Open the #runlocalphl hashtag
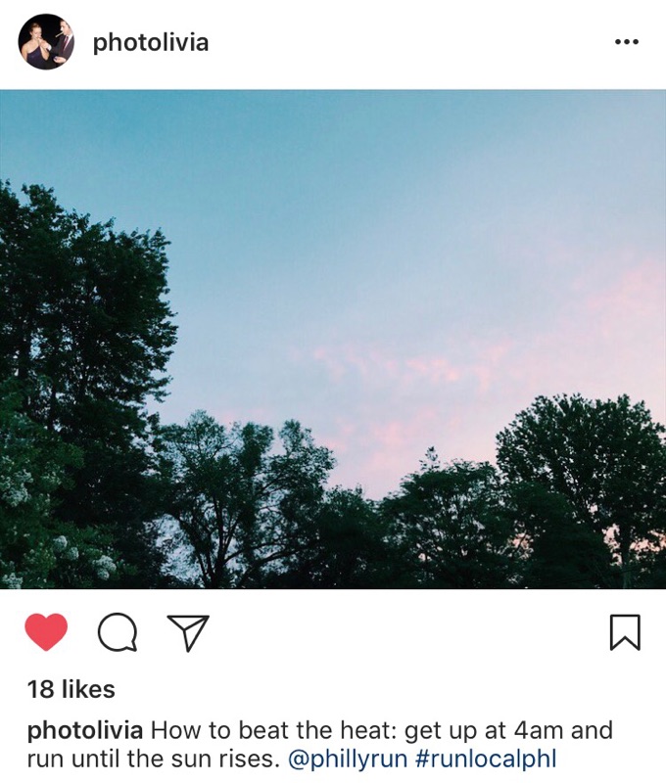 [x=486, y=760]
